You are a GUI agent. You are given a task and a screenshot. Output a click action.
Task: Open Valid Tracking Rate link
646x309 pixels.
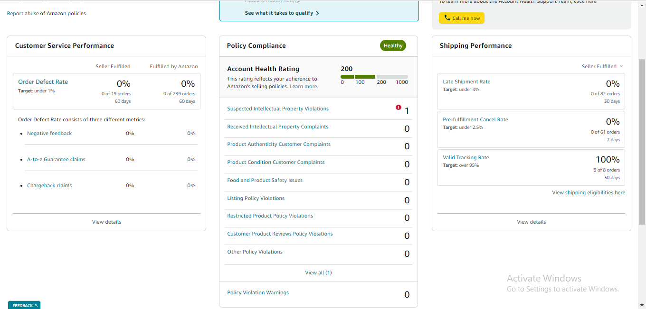coord(465,157)
